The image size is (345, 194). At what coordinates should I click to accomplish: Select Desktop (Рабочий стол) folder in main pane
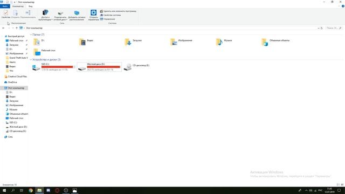tap(44, 52)
